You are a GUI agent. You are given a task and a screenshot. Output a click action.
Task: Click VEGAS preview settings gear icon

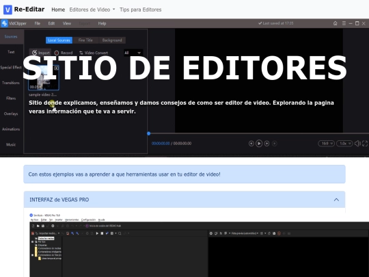[x=211, y=233]
